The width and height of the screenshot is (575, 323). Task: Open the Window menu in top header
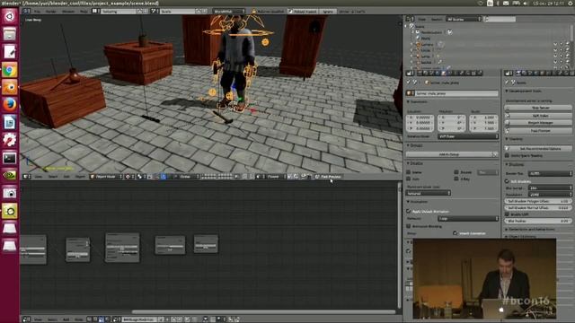pyautogui.click(x=68, y=12)
